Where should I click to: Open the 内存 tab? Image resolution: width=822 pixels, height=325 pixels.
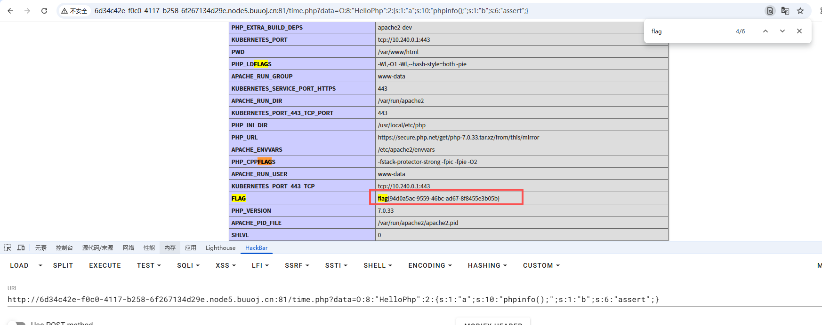point(170,248)
